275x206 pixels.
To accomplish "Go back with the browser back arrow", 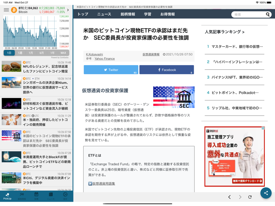I will [x=229, y=197].
